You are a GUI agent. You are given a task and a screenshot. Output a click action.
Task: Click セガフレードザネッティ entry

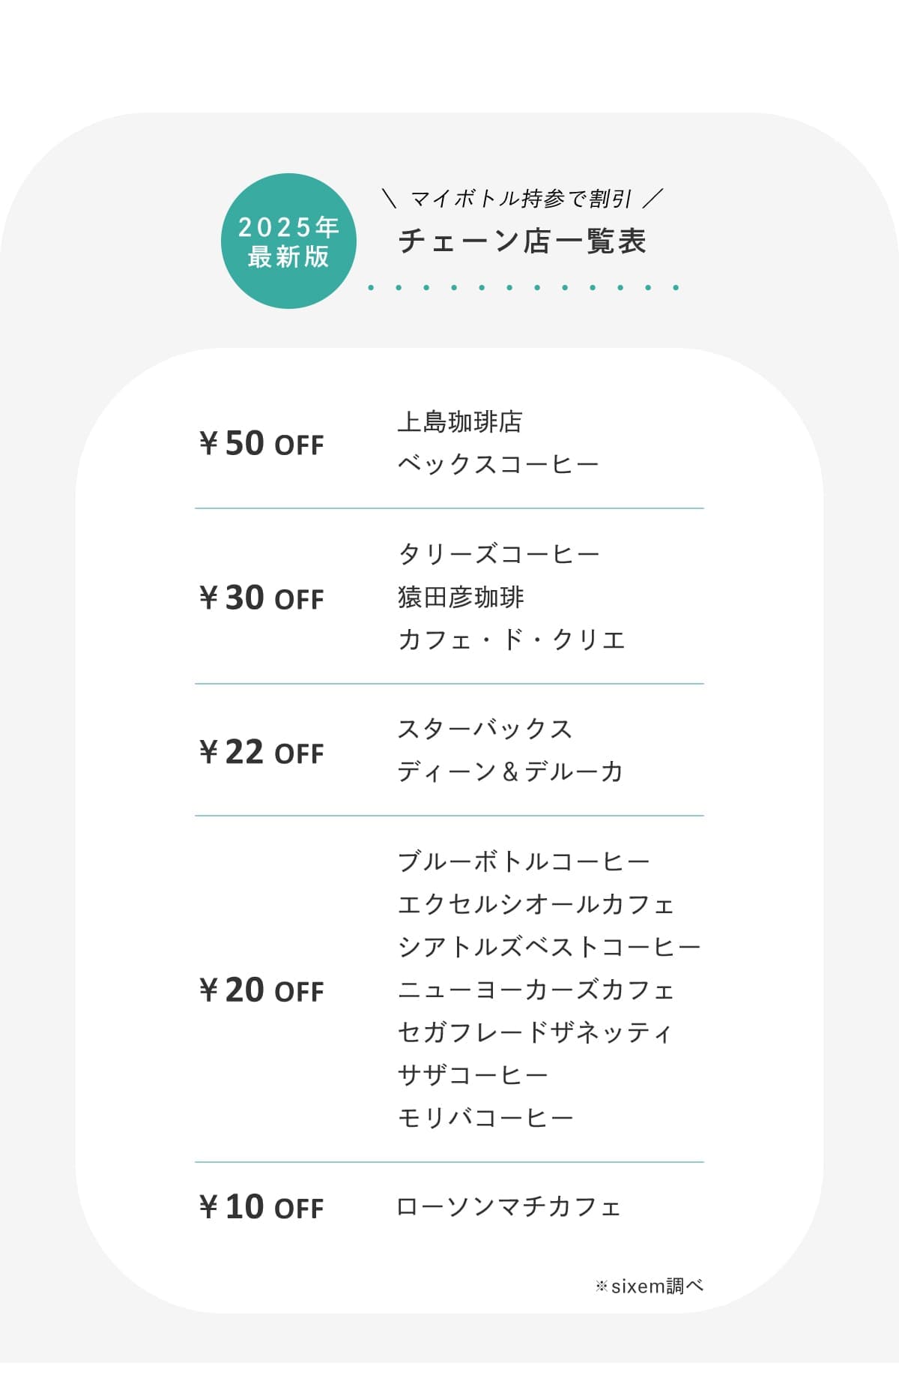point(535,1032)
